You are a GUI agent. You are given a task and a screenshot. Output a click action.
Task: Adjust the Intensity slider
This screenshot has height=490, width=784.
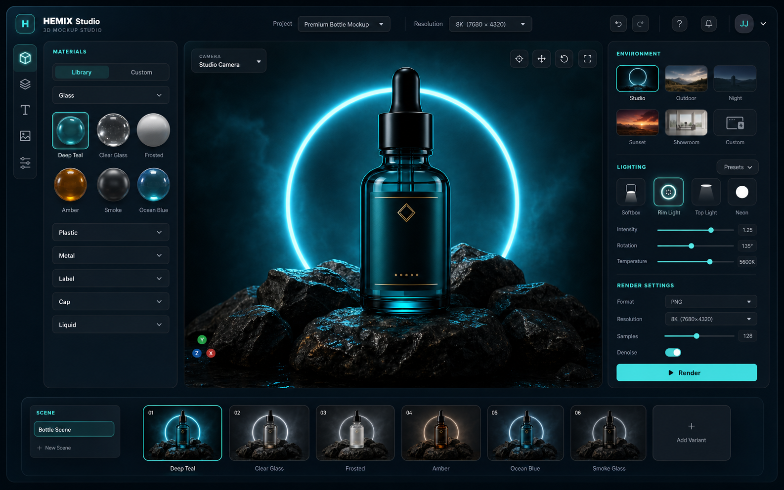[x=696, y=230]
